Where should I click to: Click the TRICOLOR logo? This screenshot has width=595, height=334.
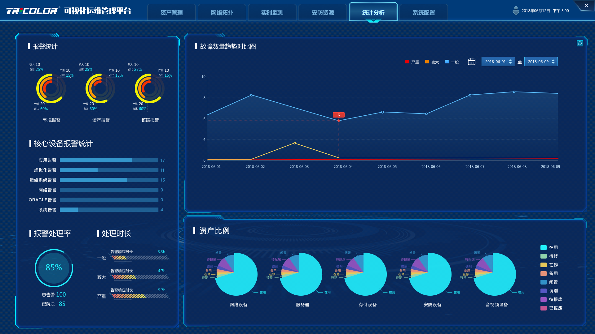[x=32, y=11]
